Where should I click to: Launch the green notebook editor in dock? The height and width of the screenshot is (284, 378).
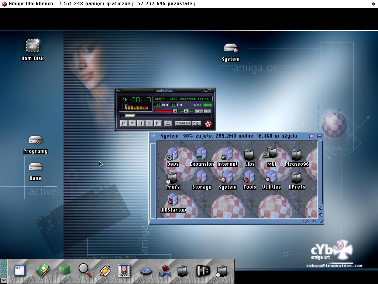pos(42,270)
